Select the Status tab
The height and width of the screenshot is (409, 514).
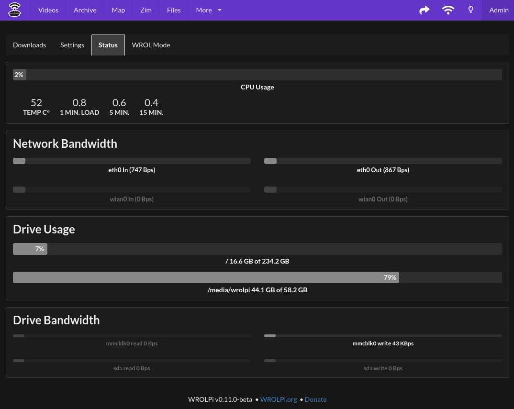coord(108,45)
